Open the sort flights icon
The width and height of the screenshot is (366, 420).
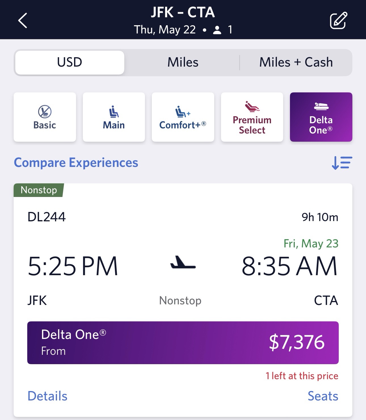(x=342, y=163)
